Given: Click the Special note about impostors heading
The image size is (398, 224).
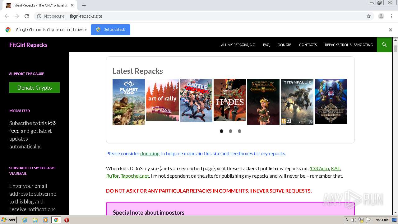Looking at the screenshot, I should pyautogui.click(x=149, y=212).
